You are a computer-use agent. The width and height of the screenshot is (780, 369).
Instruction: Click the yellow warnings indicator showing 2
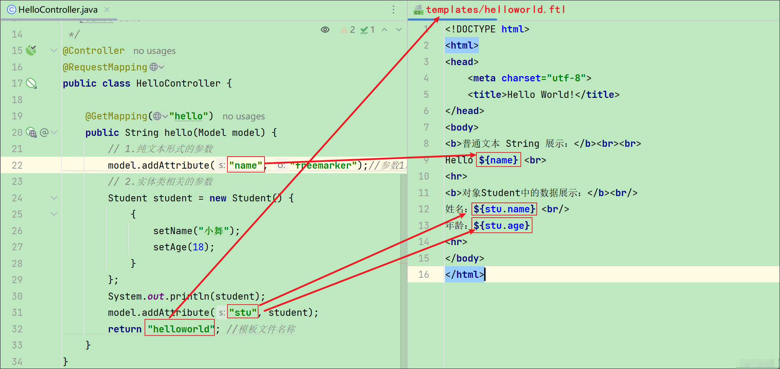[348, 30]
